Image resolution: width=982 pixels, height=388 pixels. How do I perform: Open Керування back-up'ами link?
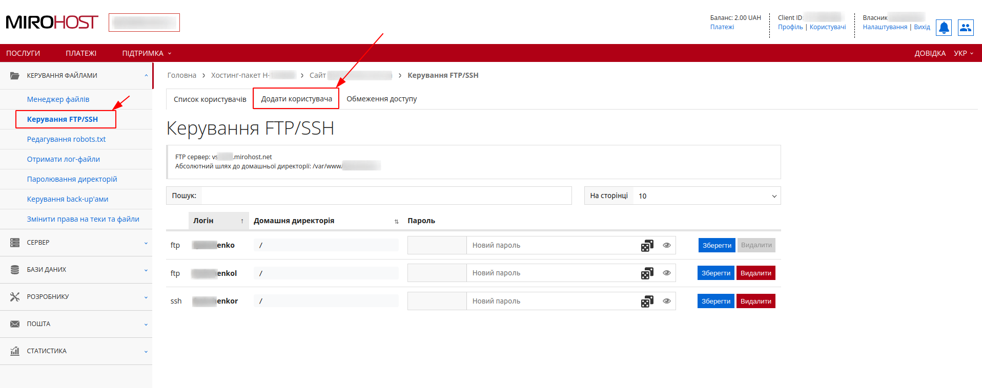click(x=68, y=199)
